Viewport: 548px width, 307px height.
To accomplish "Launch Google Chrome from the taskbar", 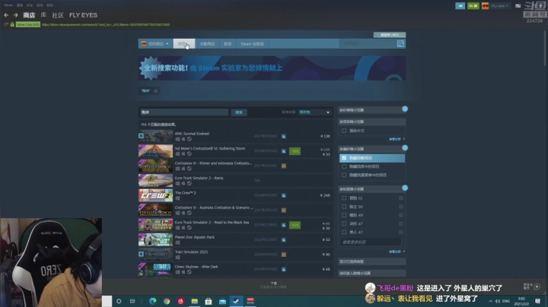I will point(167,301).
